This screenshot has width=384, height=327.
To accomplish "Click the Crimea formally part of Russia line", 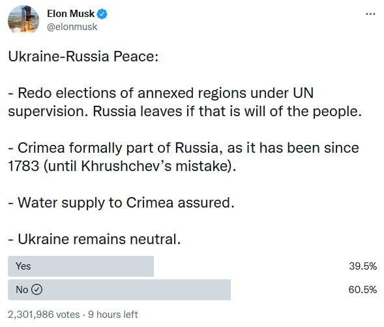I will (x=183, y=148).
